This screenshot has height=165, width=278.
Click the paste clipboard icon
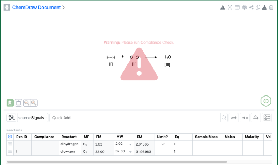(x=18, y=103)
